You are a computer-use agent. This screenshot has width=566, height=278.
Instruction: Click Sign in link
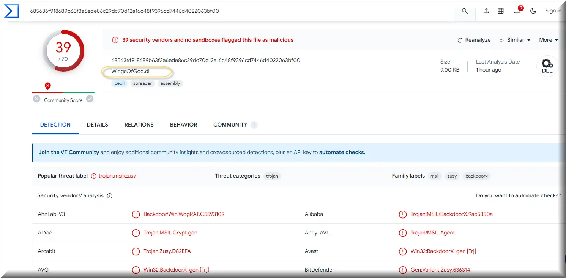tap(553, 11)
